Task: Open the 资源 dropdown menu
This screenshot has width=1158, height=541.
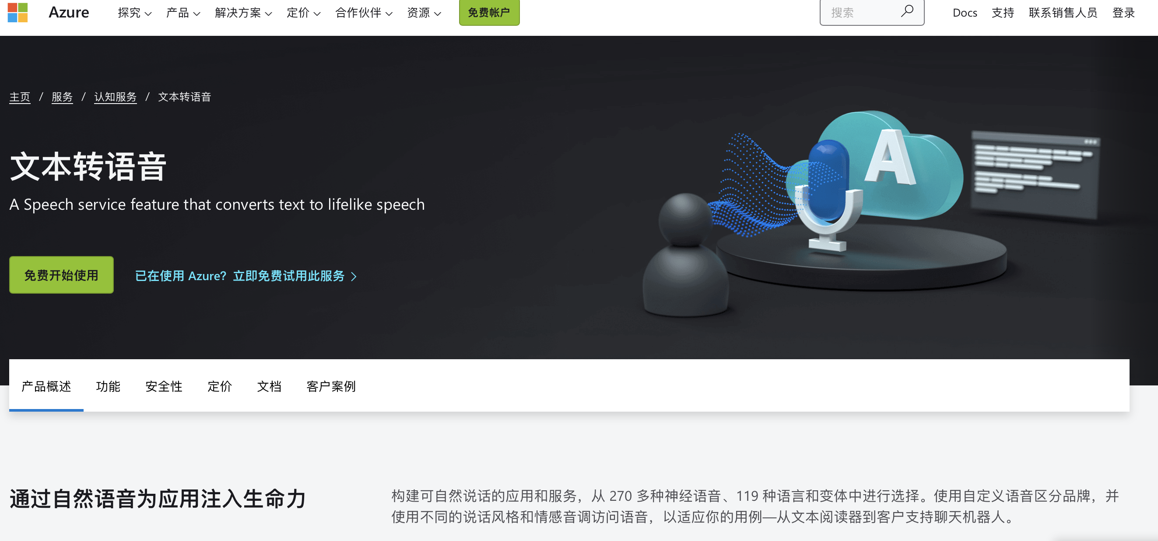Action: click(424, 13)
